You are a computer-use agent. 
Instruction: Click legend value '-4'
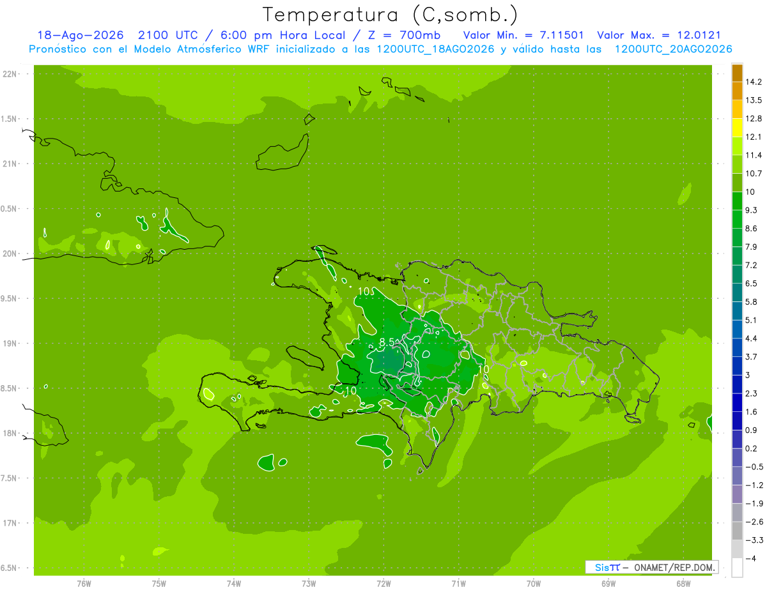click(x=750, y=559)
